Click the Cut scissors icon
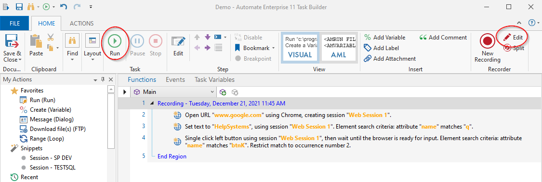542x182 pixels. click(51, 37)
